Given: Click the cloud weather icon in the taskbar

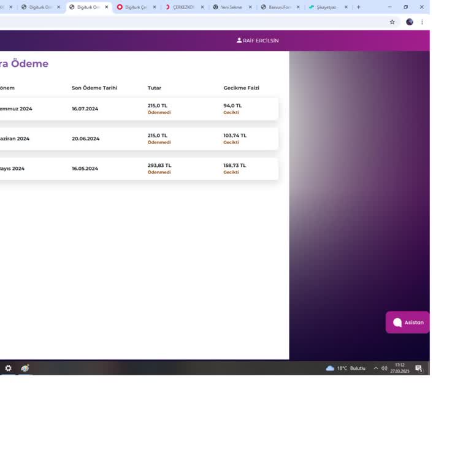Looking at the screenshot, I should coord(330,368).
